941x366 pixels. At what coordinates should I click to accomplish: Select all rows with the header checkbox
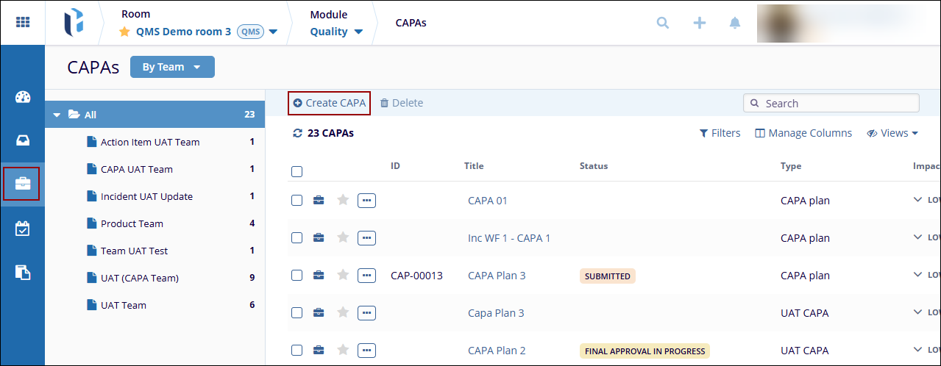click(x=297, y=172)
